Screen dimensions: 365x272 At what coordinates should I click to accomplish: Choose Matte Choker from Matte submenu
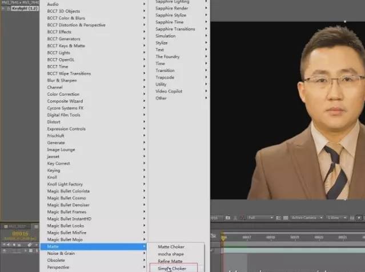click(x=177, y=247)
